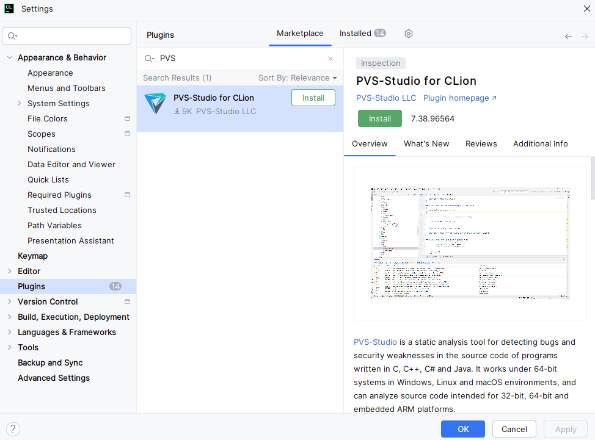Switch to the Installed plugins tab

[x=362, y=34]
